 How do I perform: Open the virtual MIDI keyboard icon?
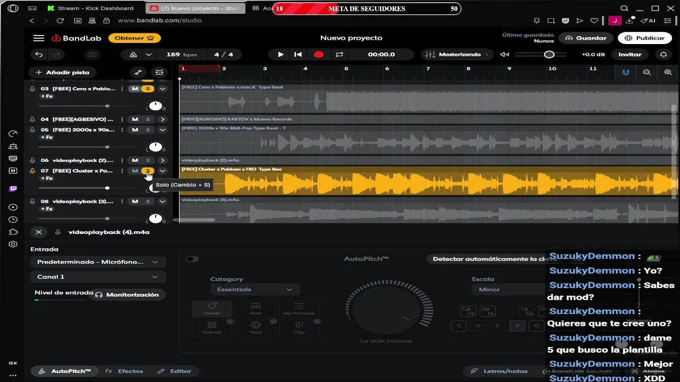[x=92, y=55]
